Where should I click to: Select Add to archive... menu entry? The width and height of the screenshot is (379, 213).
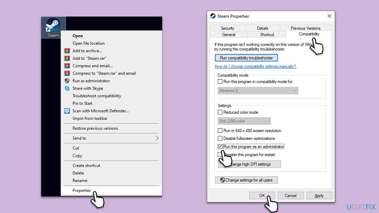[111, 51]
